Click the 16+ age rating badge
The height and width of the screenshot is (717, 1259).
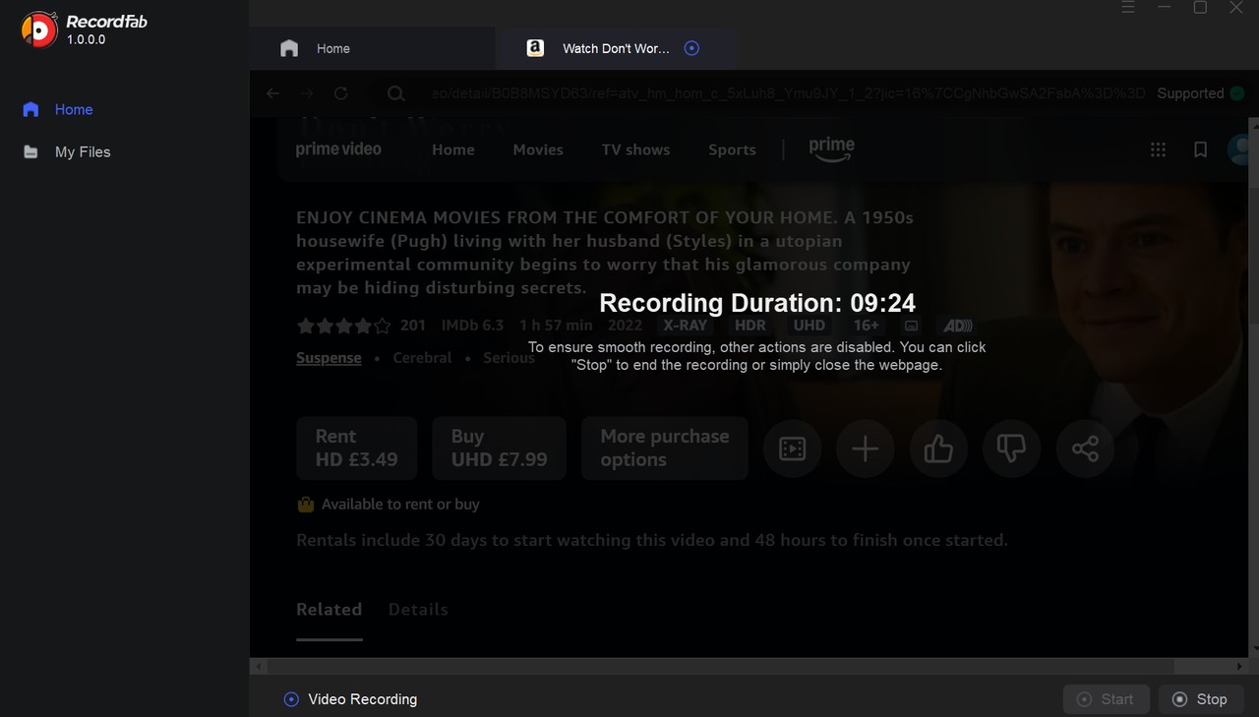pyautogui.click(x=867, y=326)
